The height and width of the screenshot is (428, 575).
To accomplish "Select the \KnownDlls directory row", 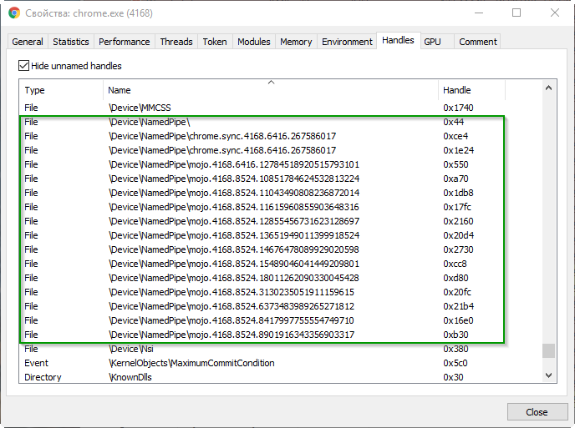I will tap(262, 377).
